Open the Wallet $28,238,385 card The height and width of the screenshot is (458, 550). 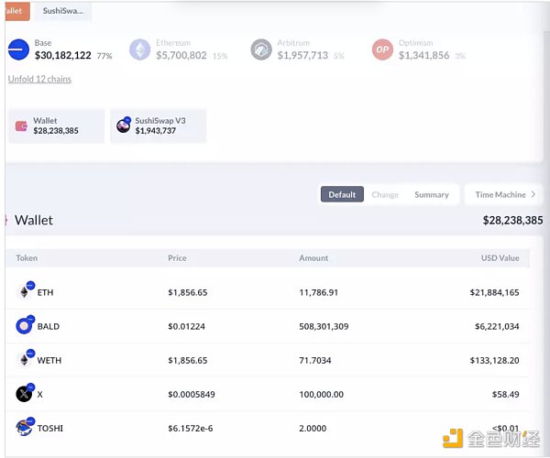coord(57,125)
